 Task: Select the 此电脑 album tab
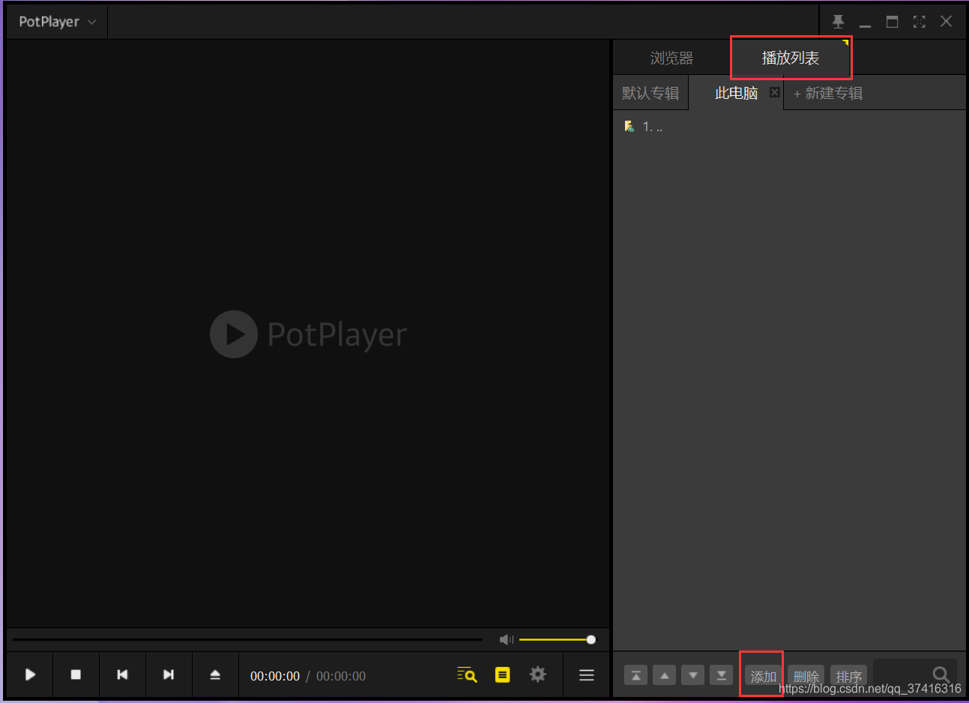pos(737,93)
